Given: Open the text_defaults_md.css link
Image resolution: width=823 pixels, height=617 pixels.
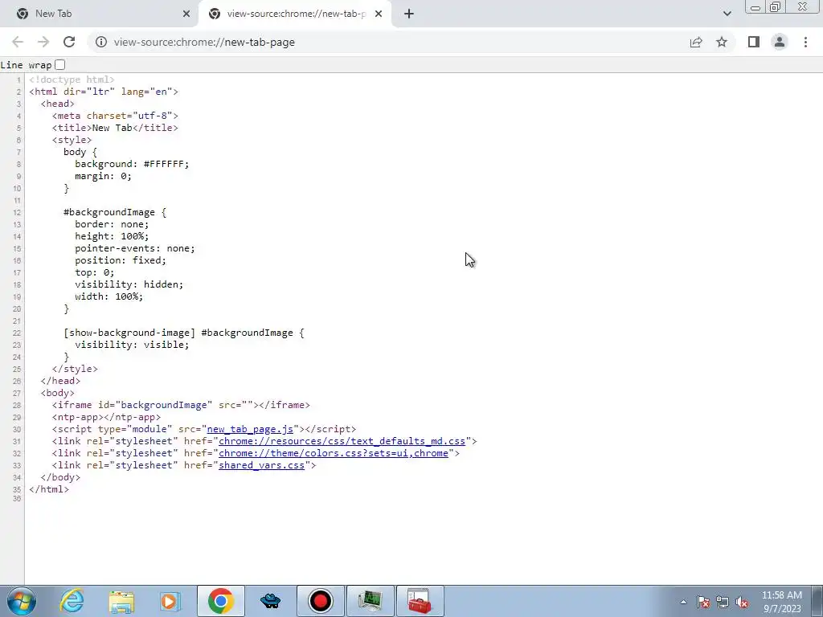Looking at the screenshot, I should tap(342, 441).
